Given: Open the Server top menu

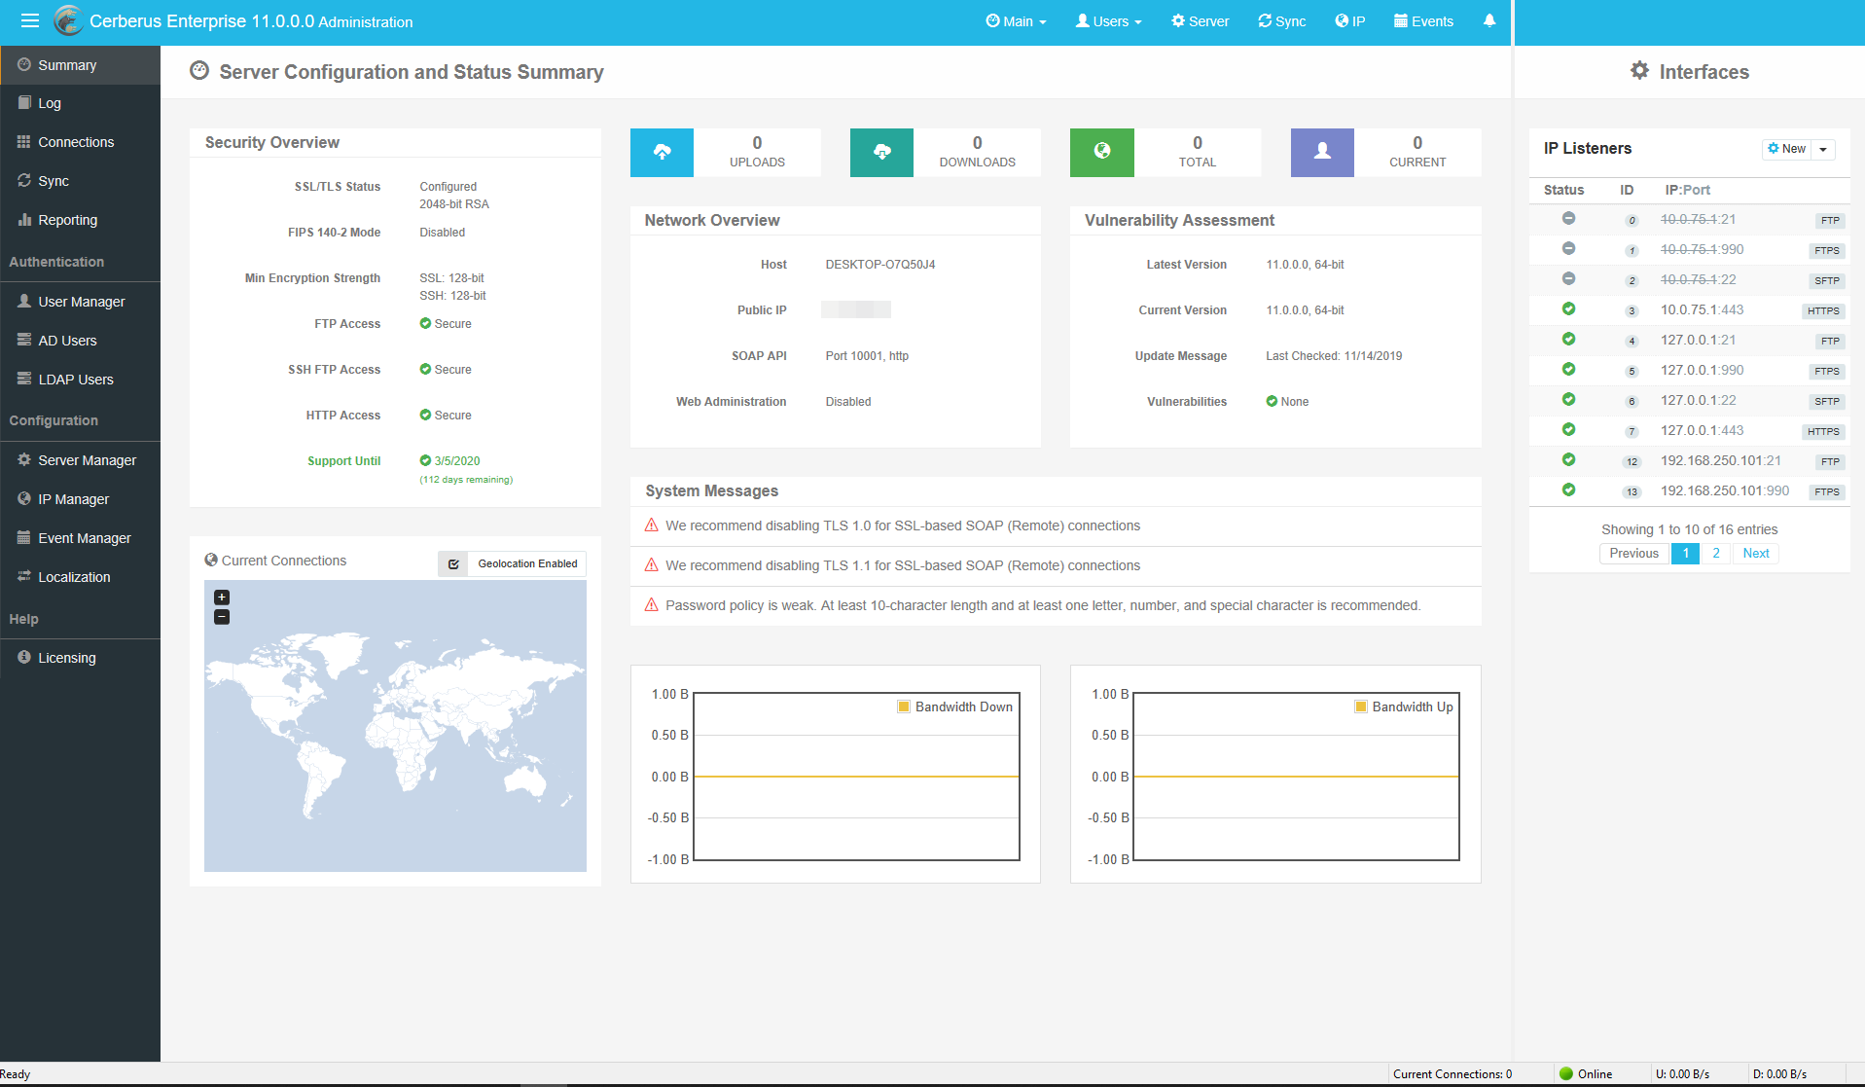Looking at the screenshot, I should point(1200,21).
